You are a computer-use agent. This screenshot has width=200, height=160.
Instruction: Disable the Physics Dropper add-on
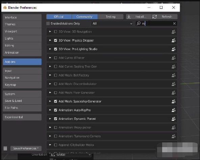point(55,41)
